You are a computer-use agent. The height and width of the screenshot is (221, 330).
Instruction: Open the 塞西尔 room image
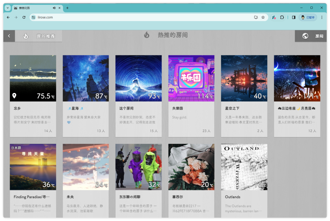[x=191, y=167]
